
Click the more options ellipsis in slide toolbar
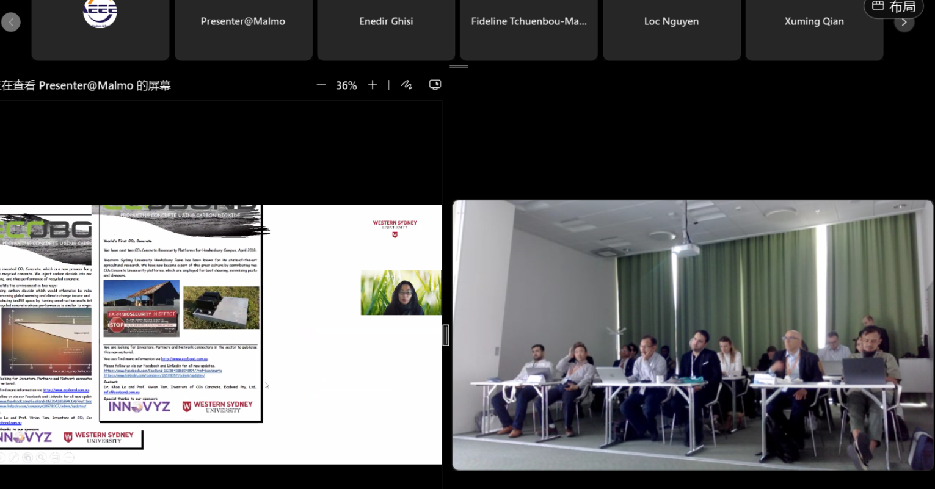[68, 457]
